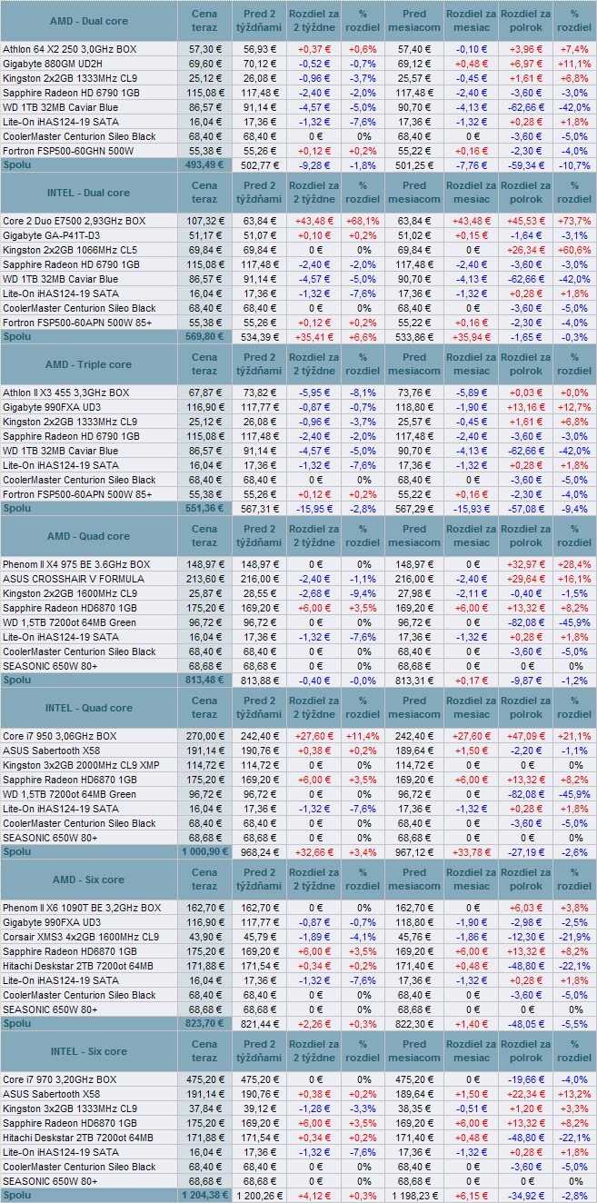Image resolution: width=597 pixels, height=1203 pixels.
Task: Click the 107,32 € current price cell
Action: 204,221
